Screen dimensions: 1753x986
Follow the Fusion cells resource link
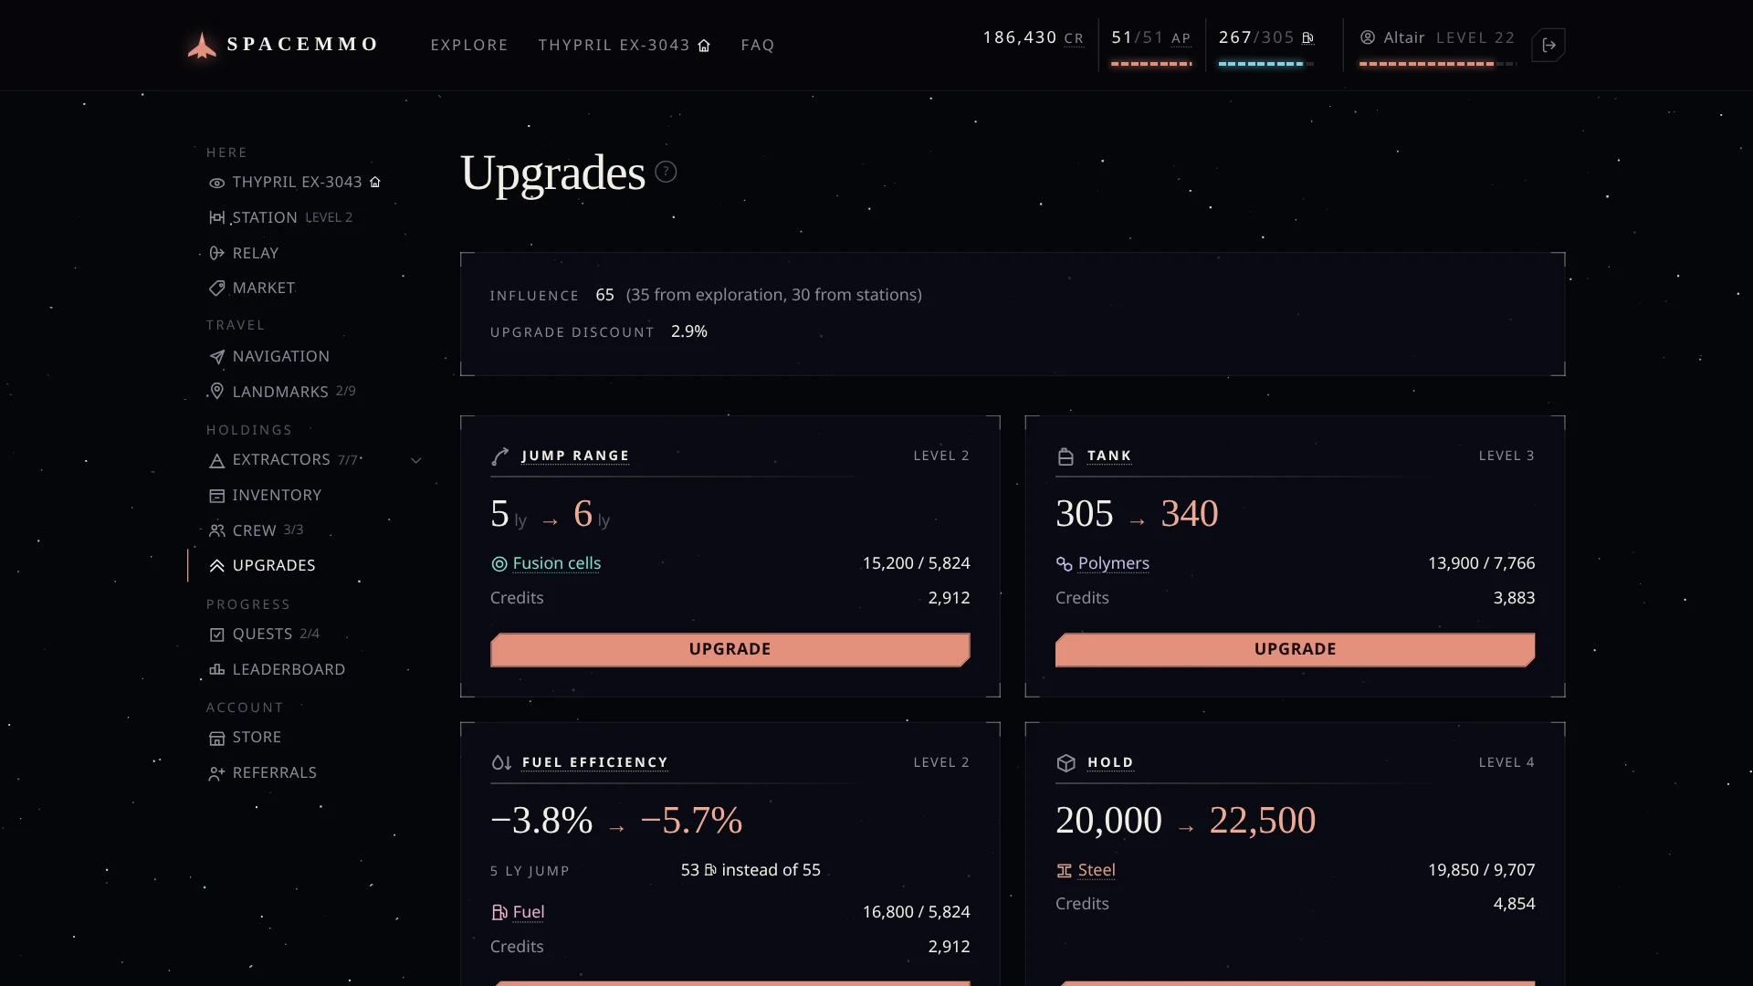557,563
